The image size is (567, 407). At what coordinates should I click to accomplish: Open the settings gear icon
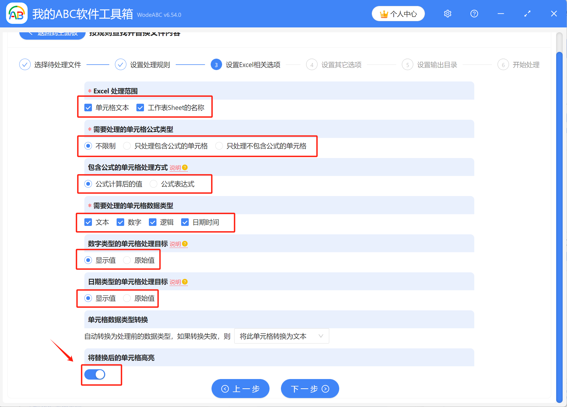pos(447,14)
